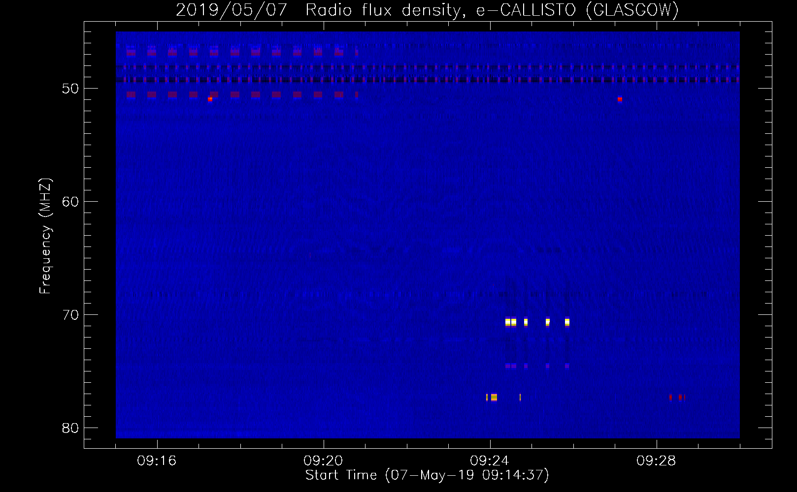Click the '70' frequency tick label
Image resolution: width=797 pixels, height=492 pixels.
[x=70, y=315]
